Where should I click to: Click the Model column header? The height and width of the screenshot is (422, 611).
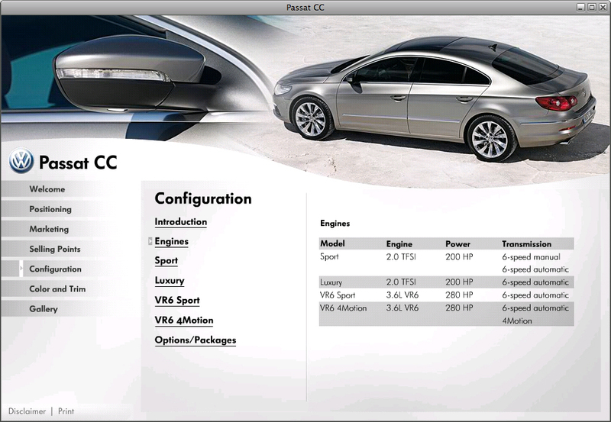pos(332,243)
